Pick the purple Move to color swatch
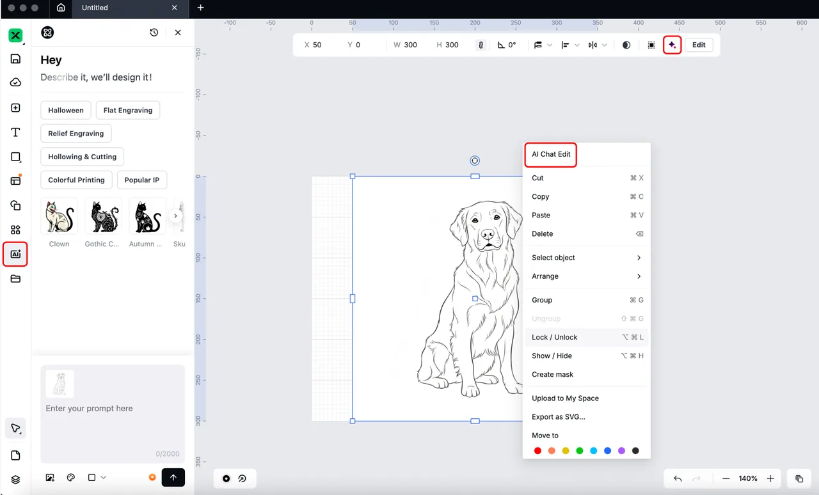Screen dimensions: 819x495 pos(621,451)
